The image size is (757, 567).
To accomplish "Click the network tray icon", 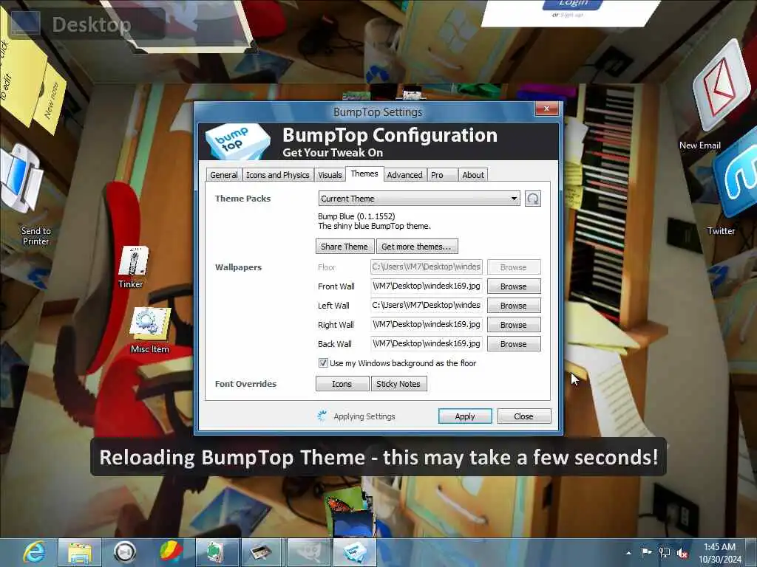I will point(665,553).
